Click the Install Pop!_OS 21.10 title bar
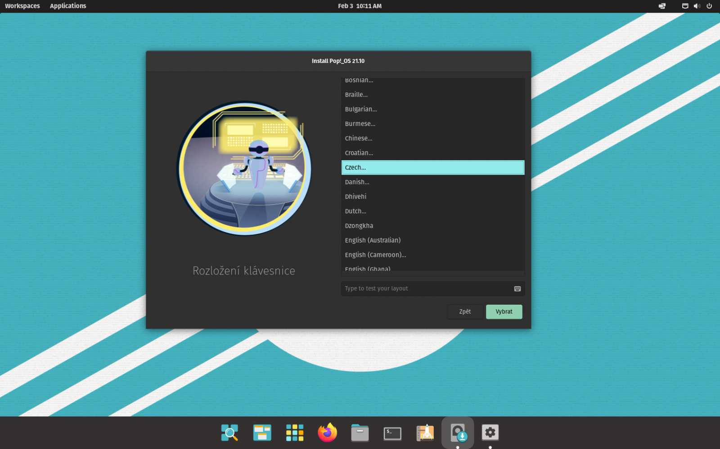The width and height of the screenshot is (720, 449). [x=338, y=61]
